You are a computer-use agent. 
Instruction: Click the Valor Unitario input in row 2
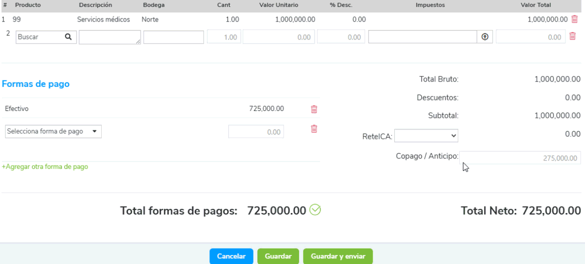tap(278, 37)
